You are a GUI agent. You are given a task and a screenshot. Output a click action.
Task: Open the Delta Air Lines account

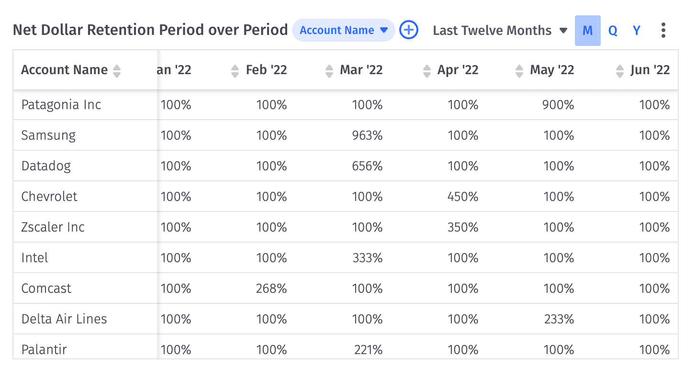tap(64, 319)
